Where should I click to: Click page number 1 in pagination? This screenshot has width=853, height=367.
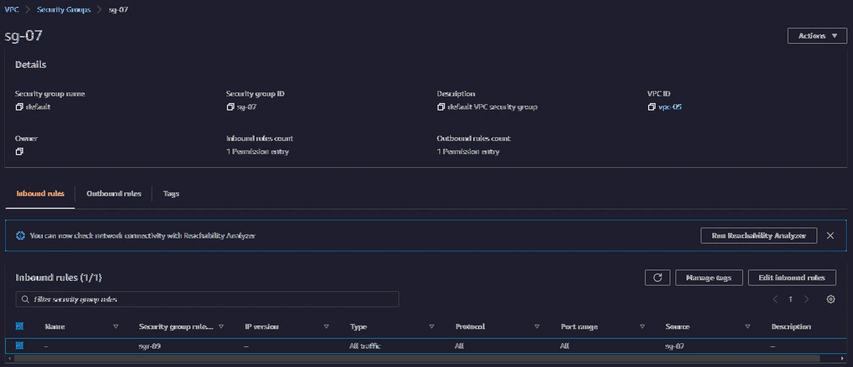(791, 299)
